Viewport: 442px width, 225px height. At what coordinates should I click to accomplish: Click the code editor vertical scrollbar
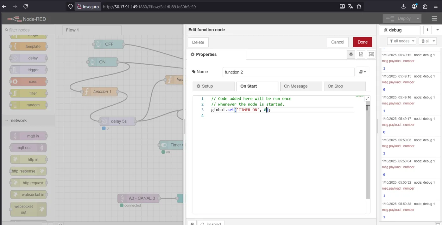[368, 151]
